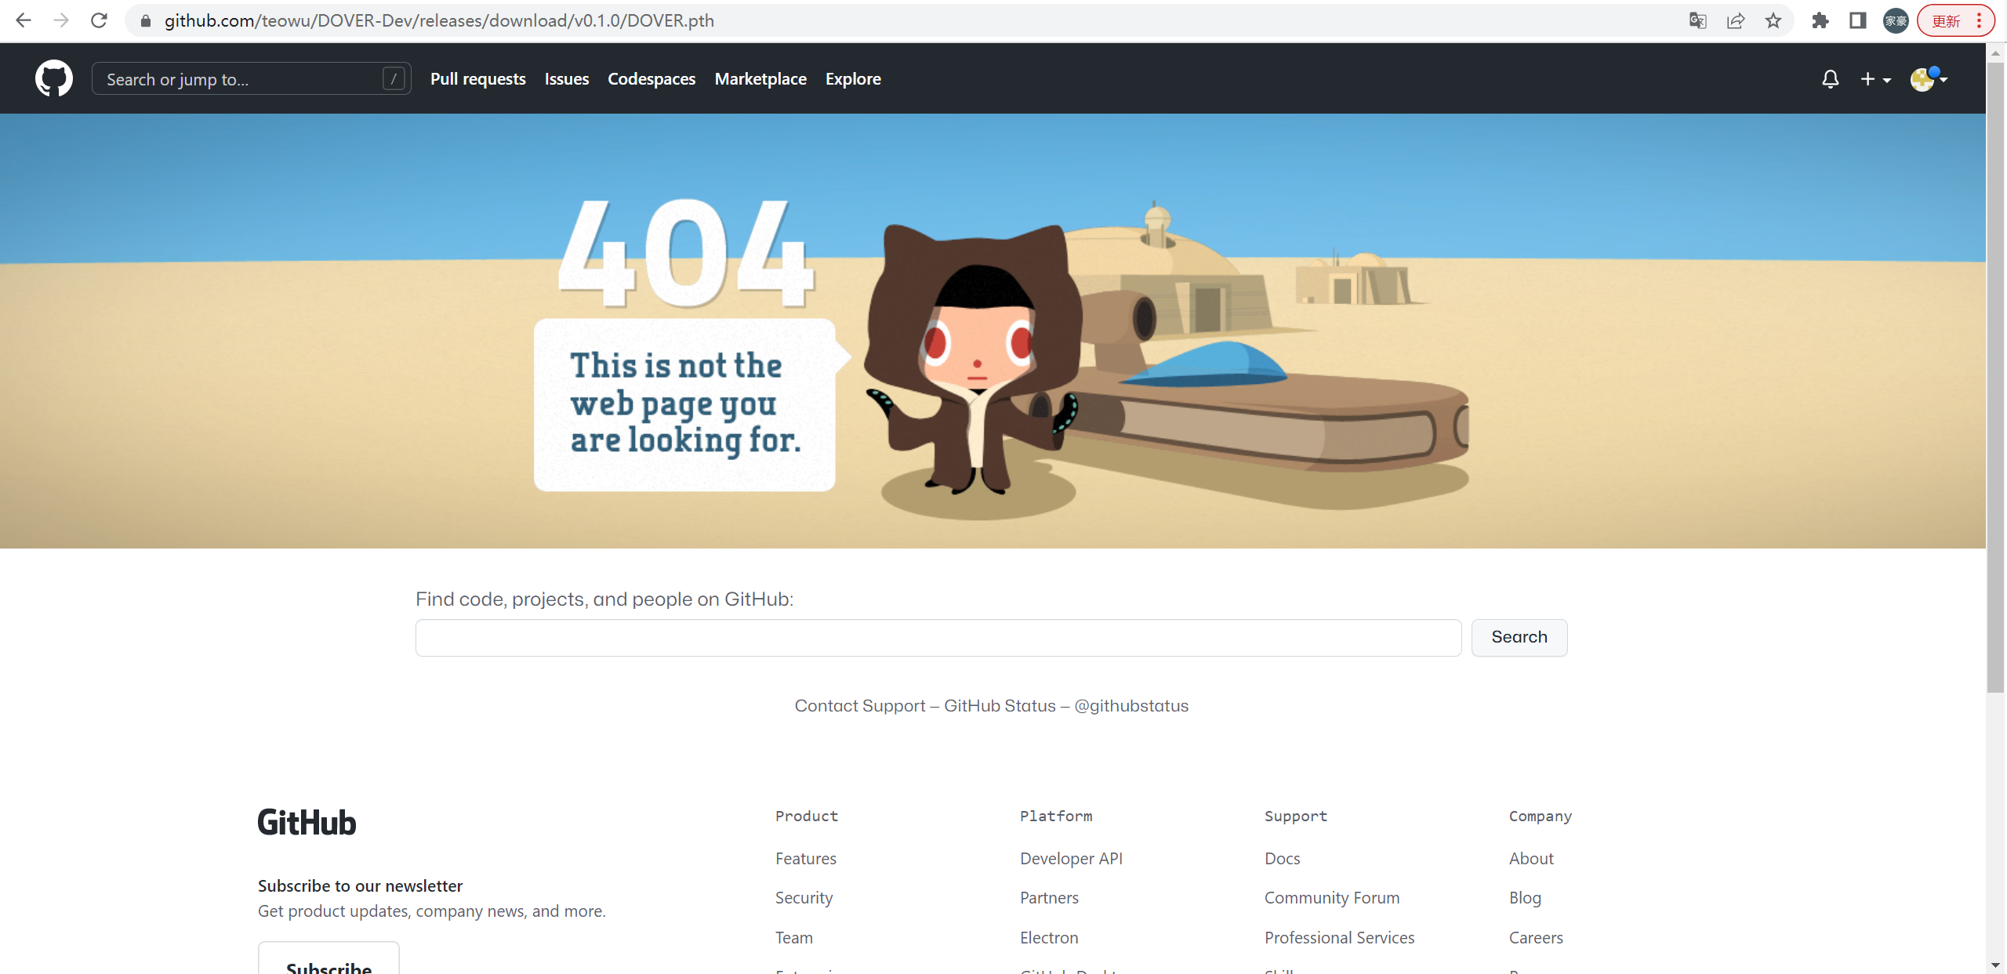Select Issues in the navigation bar
Screen dimensions: 2007x974
[x=566, y=78]
